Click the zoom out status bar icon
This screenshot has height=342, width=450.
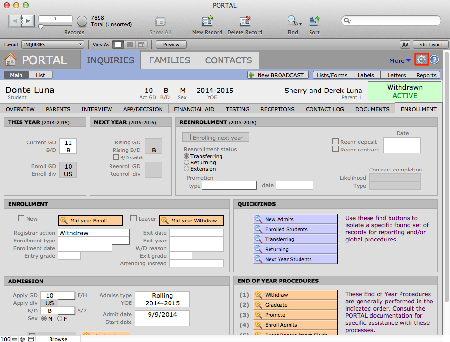(15, 339)
